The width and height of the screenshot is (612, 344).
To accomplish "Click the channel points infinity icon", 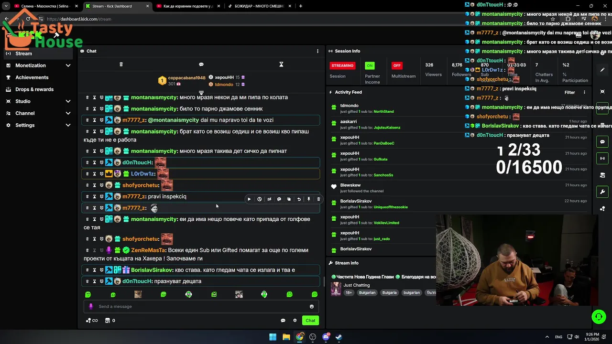I will click(92, 321).
